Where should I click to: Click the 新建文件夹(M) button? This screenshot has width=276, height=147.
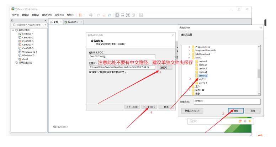tap(192, 111)
